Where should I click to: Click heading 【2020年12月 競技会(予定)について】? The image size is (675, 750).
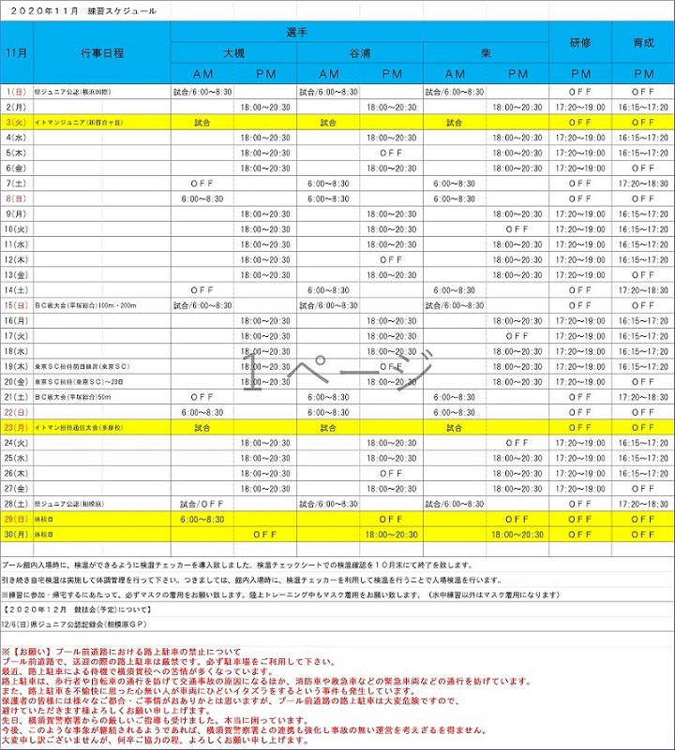click(78, 610)
